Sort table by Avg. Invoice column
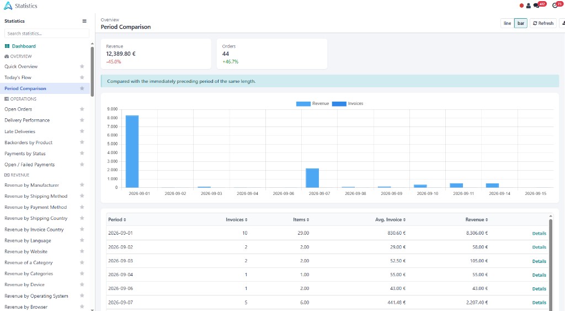Screen dimensions: 565x311 pyautogui.click(x=390, y=219)
